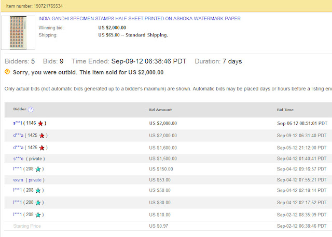Open l***1 bidder link on the US $10.00 row
Screen dimensions: 332x237
(x=17, y=215)
